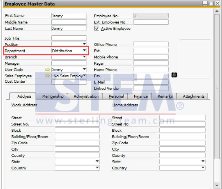Expand the Branch dropdown
222x189 pixels.
(85, 57)
